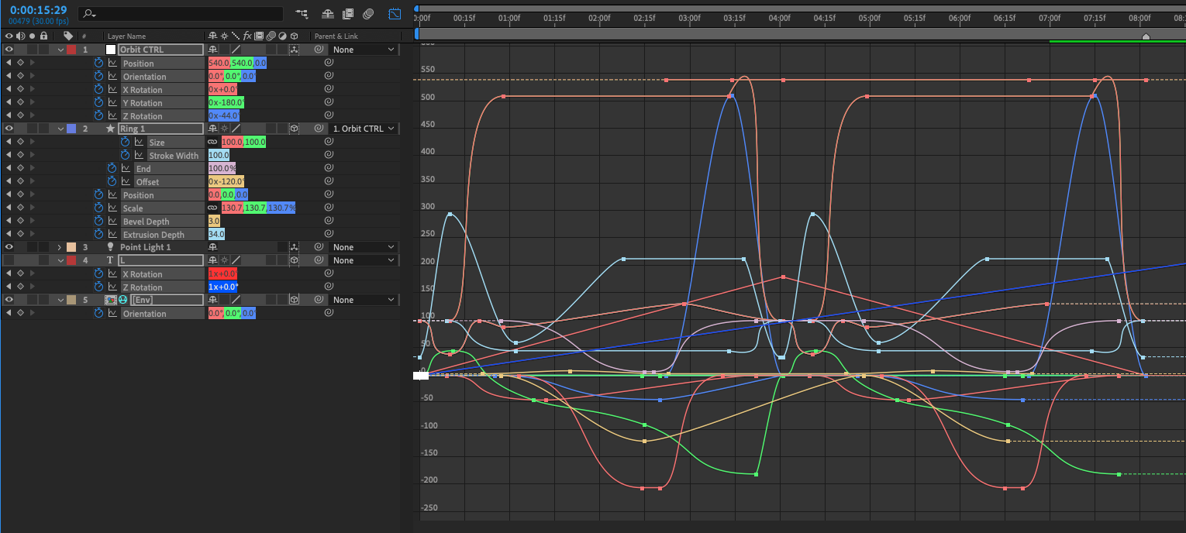Click the Motion Blur enable icon
The height and width of the screenshot is (533, 1186).
pos(369,14)
